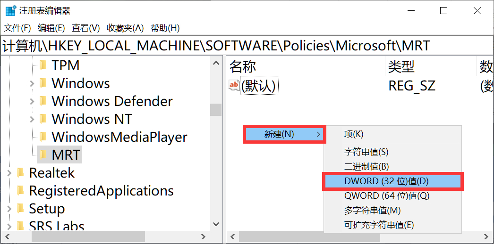Open the 帮助(H) menu
This screenshot has height=244, width=494.
click(165, 28)
